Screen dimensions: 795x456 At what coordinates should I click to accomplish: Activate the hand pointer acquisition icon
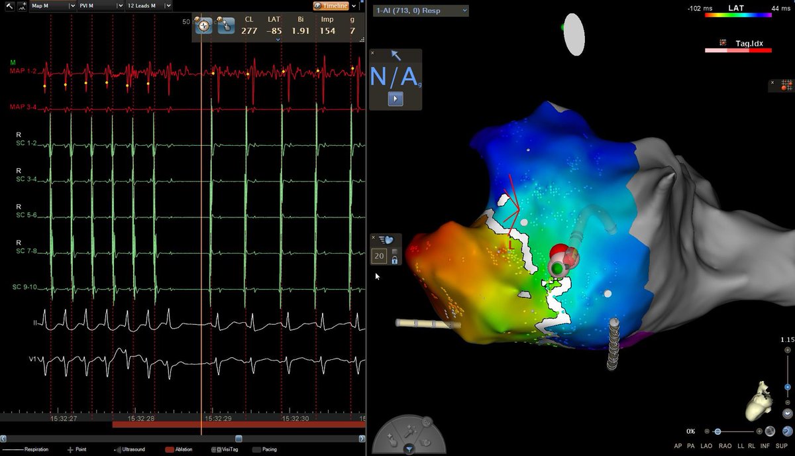(225, 26)
